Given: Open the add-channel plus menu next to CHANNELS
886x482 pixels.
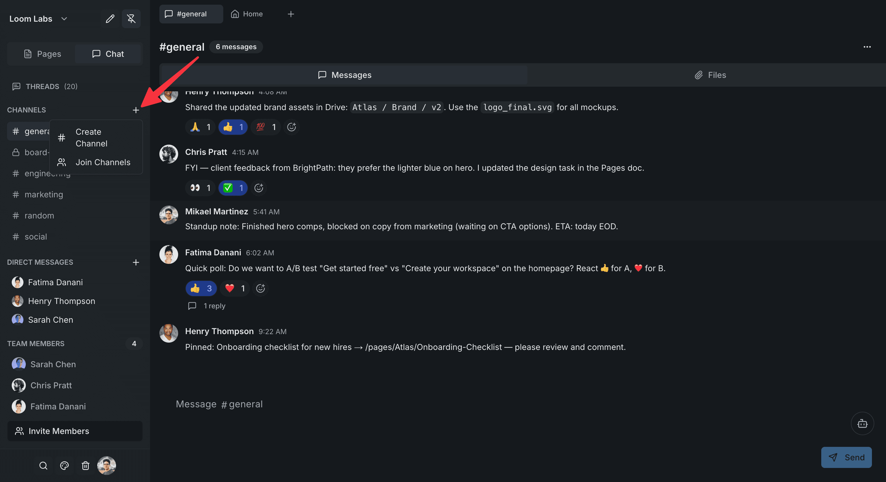Looking at the screenshot, I should 136,110.
